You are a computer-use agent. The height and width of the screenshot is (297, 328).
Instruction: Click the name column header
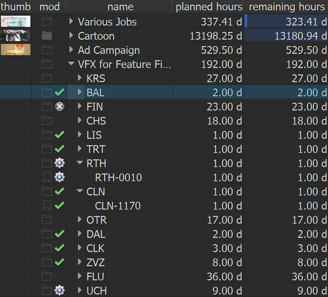pos(120,7)
